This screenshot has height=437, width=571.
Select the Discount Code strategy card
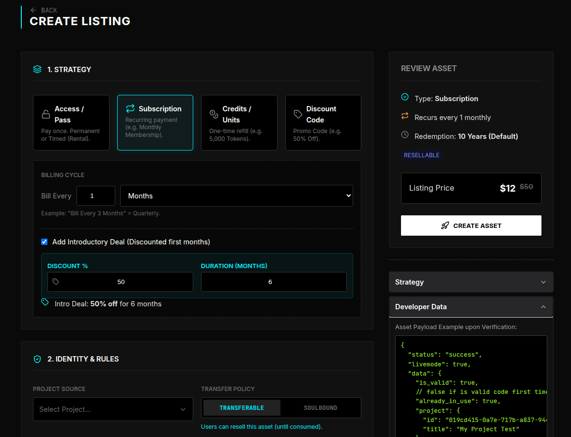click(x=323, y=122)
